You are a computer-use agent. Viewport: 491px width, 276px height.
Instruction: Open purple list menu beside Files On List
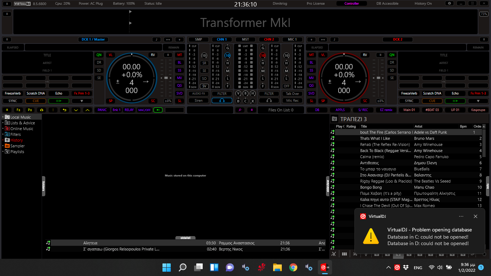pyautogui.click(x=252, y=110)
